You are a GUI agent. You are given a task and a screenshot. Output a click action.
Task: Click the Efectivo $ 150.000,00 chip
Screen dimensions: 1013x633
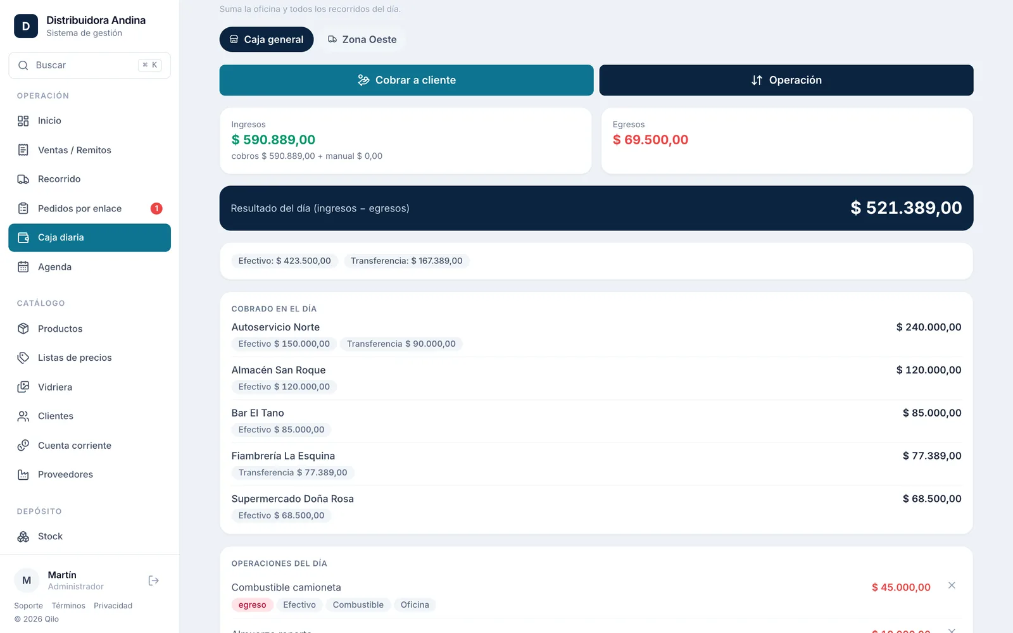click(x=284, y=344)
